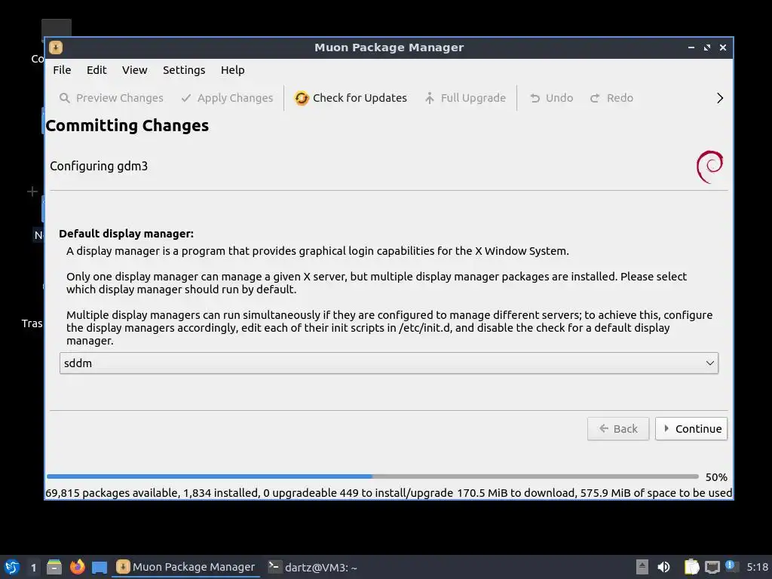Screen dimensions: 772x579
Task: Click the network monitor tray icon
Action: pyautogui.click(x=712, y=567)
